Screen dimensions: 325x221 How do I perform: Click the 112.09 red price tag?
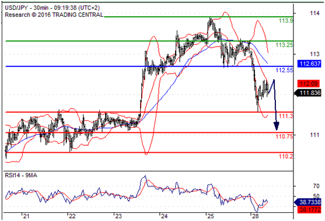309,84
